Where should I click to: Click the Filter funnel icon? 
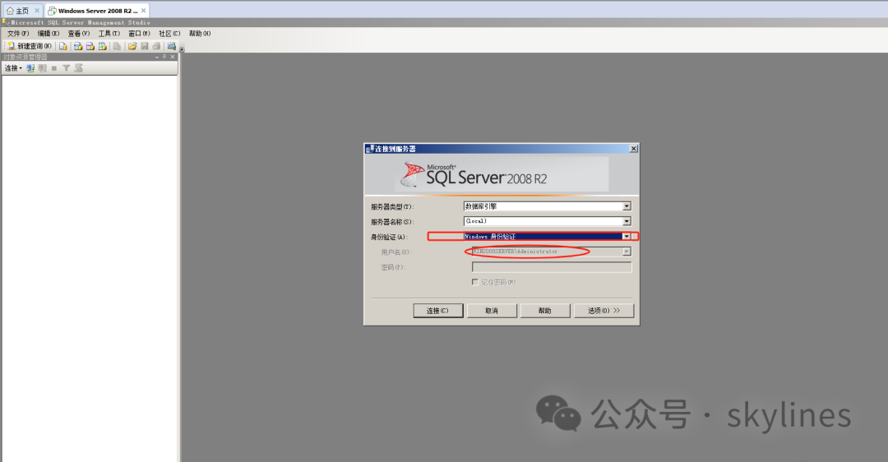(x=67, y=68)
